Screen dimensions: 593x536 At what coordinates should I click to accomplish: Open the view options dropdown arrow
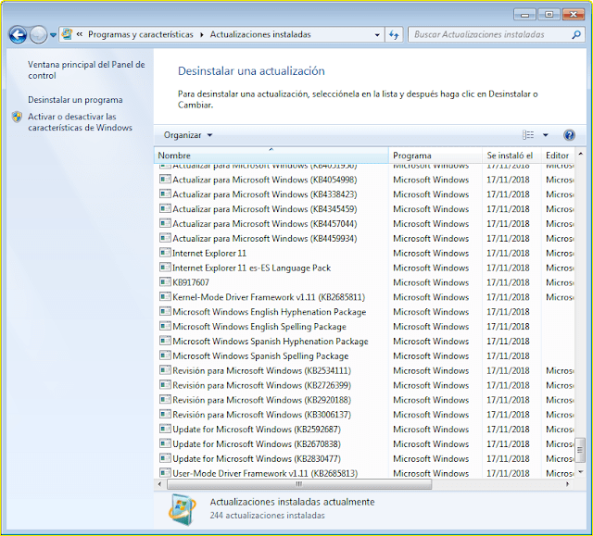pyautogui.click(x=546, y=135)
